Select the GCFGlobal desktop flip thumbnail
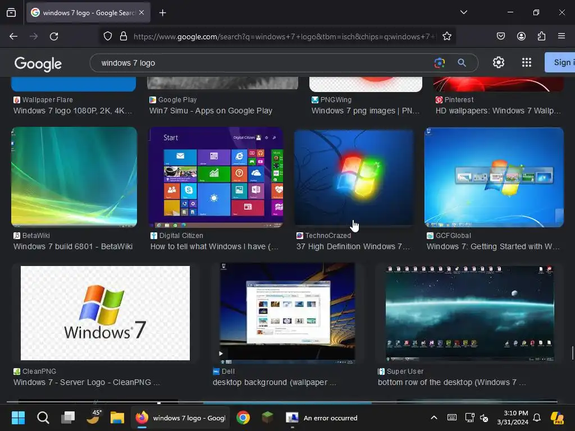The height and width of the screenshot is (431, 575). (494, 177)
